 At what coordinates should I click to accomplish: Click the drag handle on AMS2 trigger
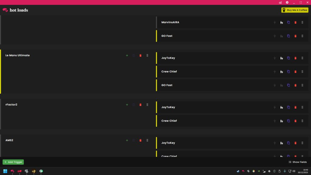click(x=147, y=140)
